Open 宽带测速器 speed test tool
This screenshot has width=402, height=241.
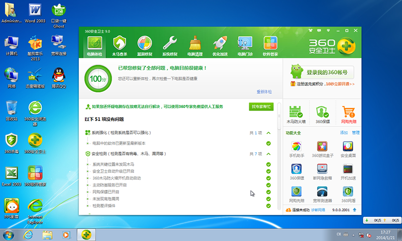pos(322,194)
